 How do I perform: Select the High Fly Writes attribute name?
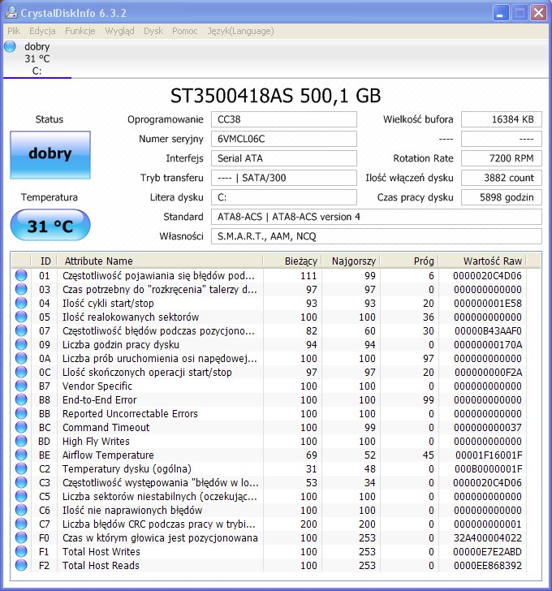point(96,441)
